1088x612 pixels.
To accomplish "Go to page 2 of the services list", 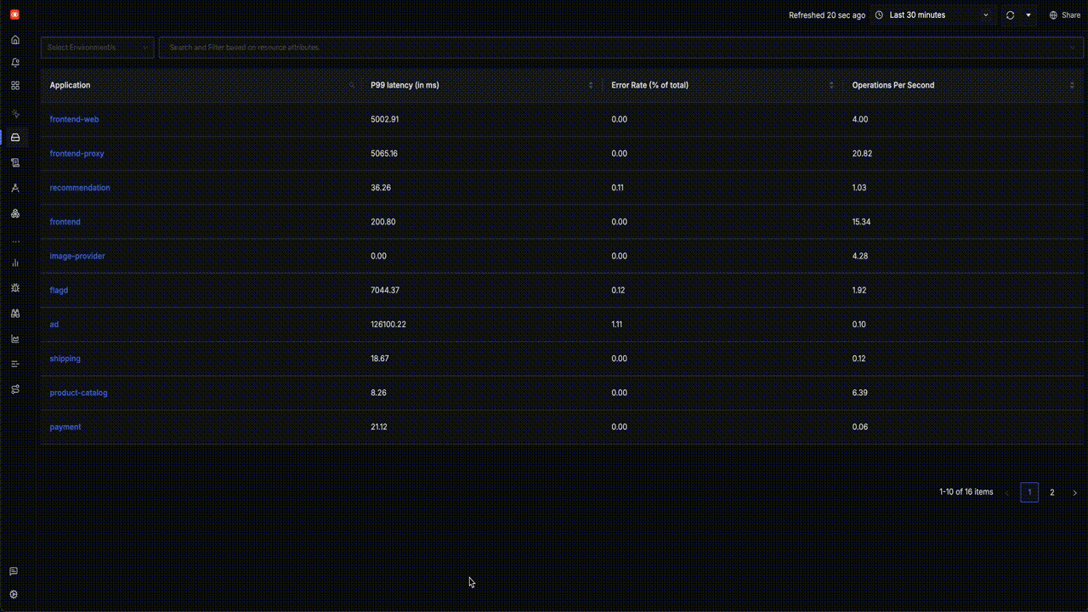I will 1051,492.
